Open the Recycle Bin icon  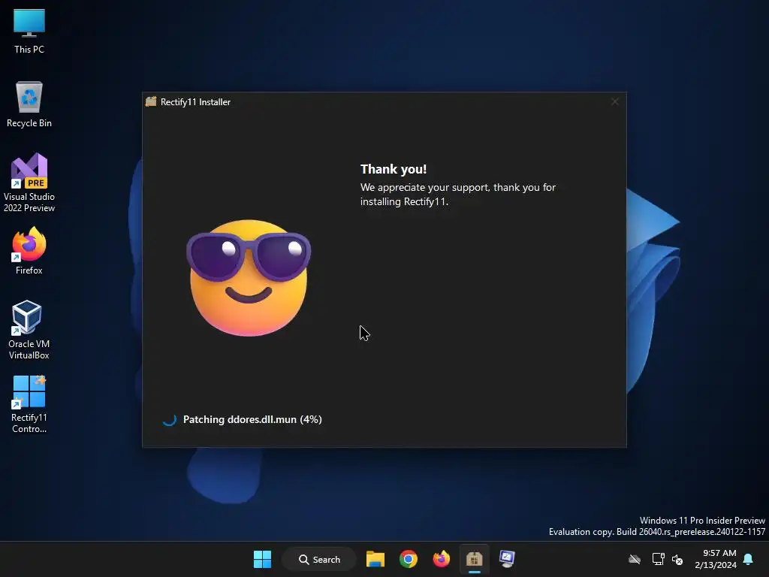(29, 104)
